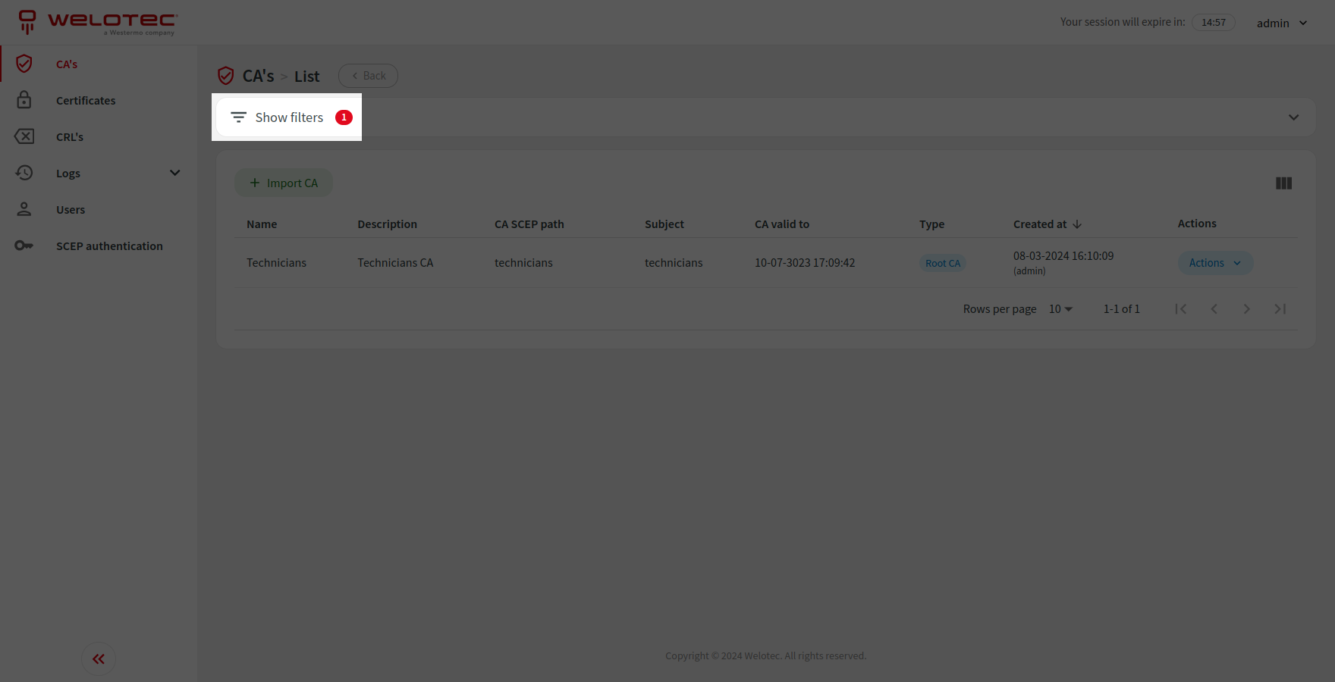Select the CA's shield icon in the sidebar
The image size is (1335, 682).
(x=24, y=64)
